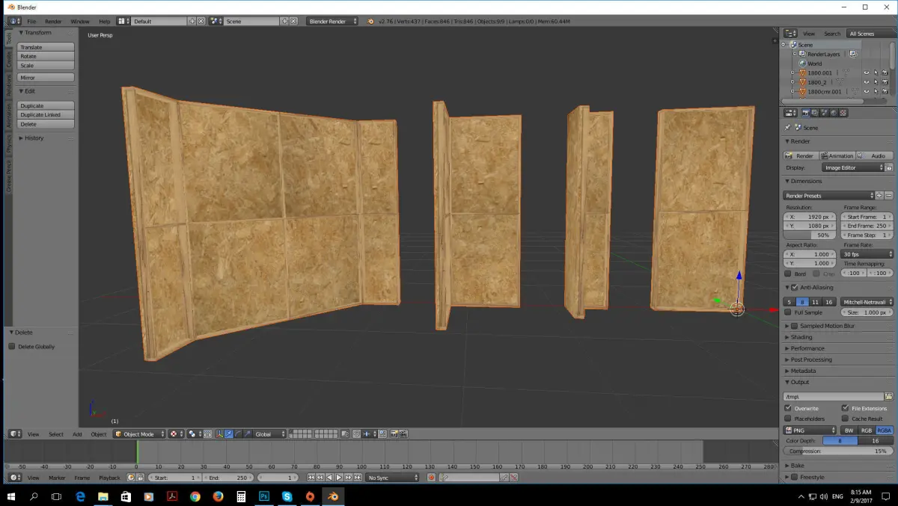Viewport: 898px width, 506px height.
Task: Open the File menu
Action: coord(31,22)
